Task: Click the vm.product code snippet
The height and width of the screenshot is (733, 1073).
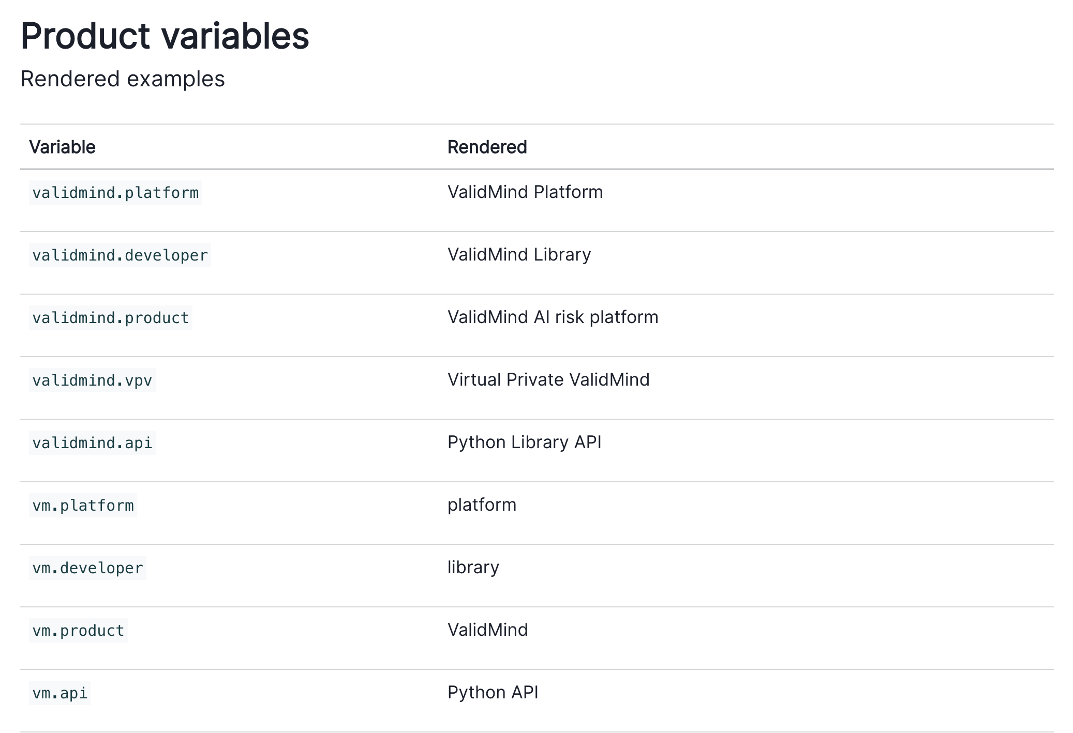Action: (x=78, y=631)
